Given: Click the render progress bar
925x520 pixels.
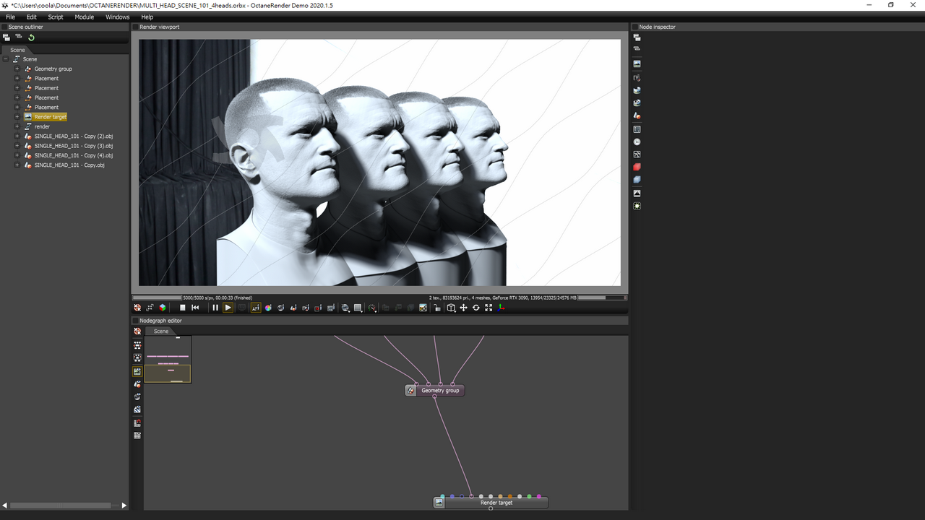Looking at the screenshot, I should pos(157,298).
